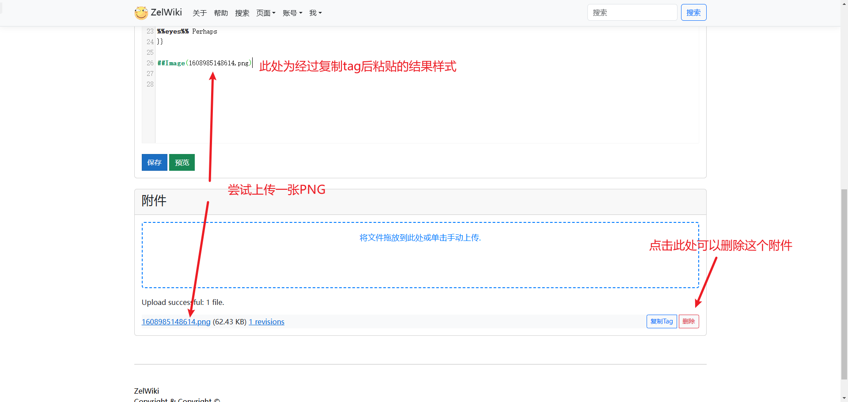Expand the 账号 dropdown menu
Image resolution: width=848 pixels, height=402 pixels.
pyautogui.click(x=292, y=13)
